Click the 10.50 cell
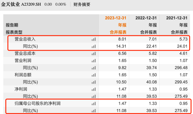This screenshot has width=193, height=114. pyautogui.click(x=121, y=82)
